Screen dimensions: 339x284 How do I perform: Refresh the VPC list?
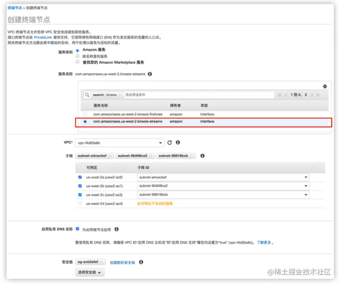pyautogui.click(x=169, y=142)
